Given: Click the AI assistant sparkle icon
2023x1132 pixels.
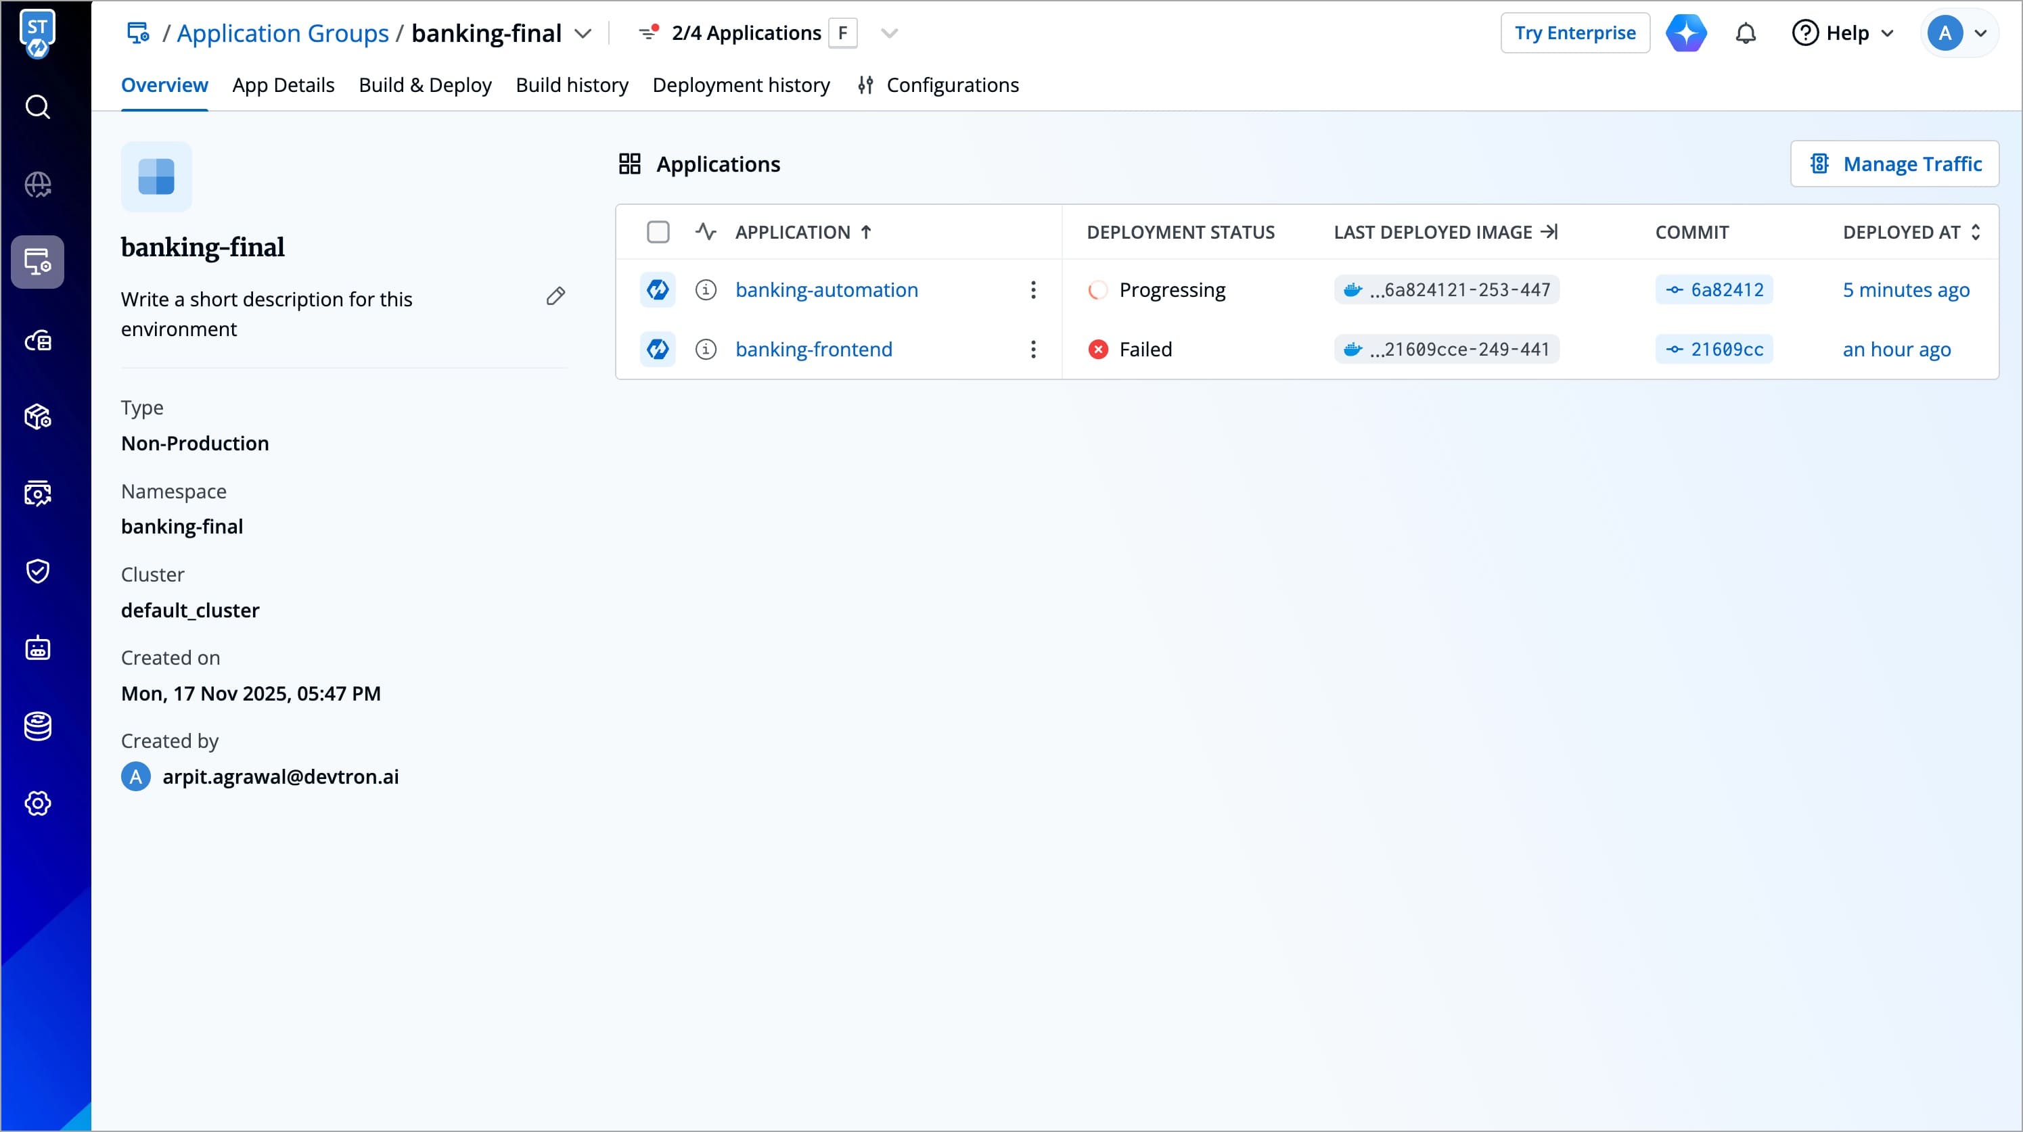Looking at the screenshot, I should coord(1686,33).
